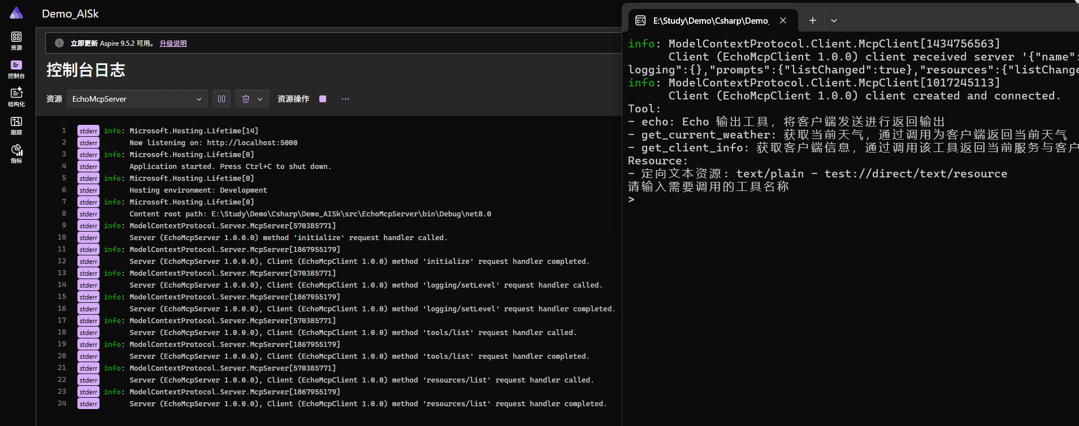Click line 20 'tools/list' handler completed

pos(359,357)
